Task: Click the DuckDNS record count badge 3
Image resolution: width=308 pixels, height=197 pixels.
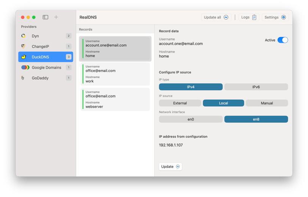Action: [69, 57]
